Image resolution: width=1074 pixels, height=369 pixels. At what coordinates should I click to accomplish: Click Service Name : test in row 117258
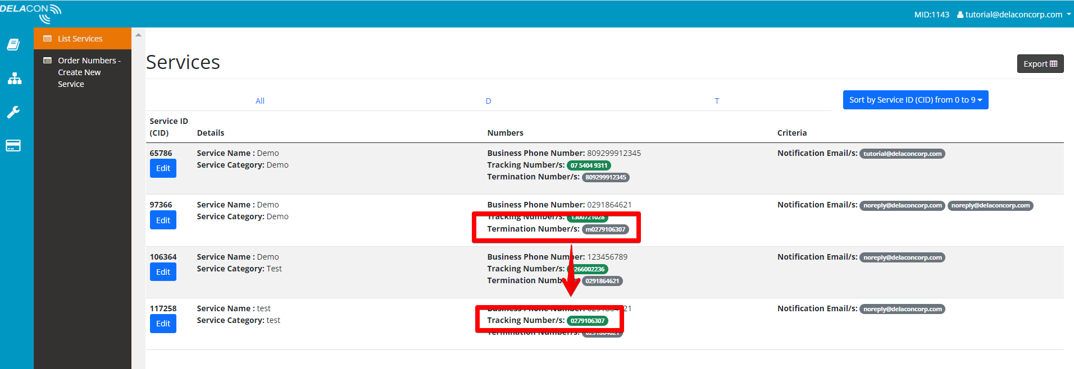234,308
